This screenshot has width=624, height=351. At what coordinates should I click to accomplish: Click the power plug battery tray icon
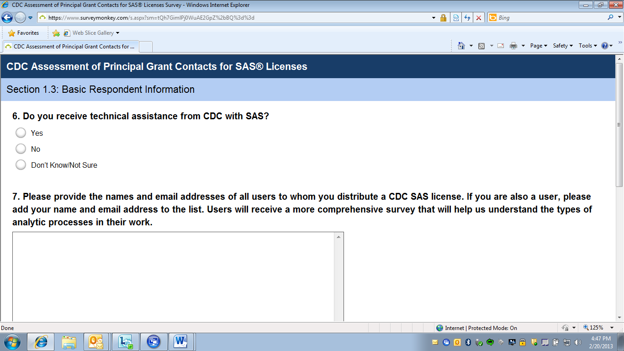pyautogui.click(x=556, y=342)
